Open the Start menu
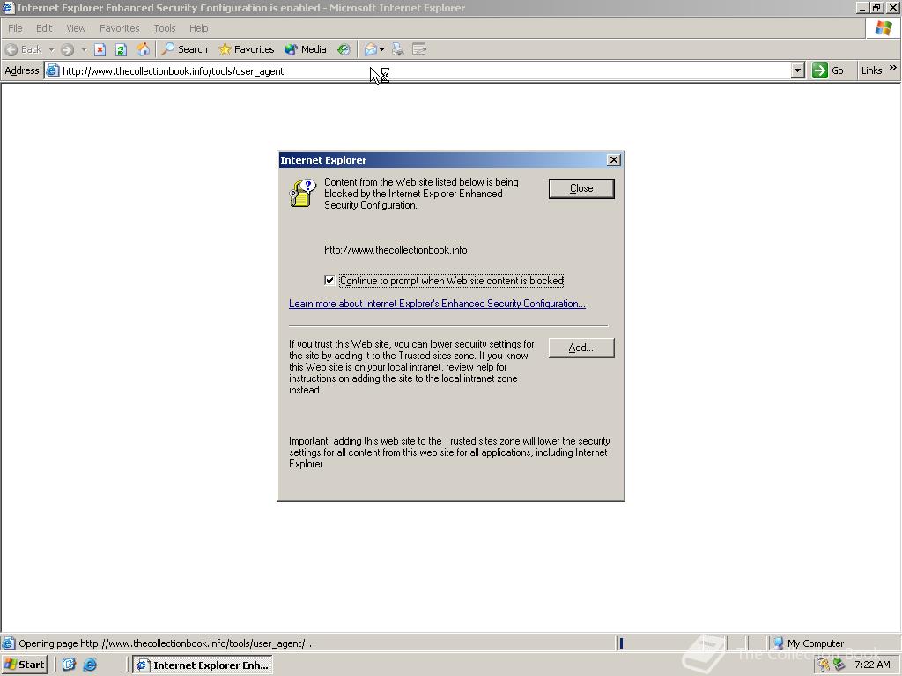 (x=24, y=665)
